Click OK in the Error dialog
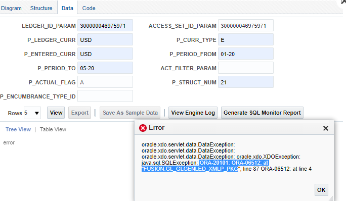Image resolution: width=346 pixels, height=201 pixels. click(x=321, y=190)
